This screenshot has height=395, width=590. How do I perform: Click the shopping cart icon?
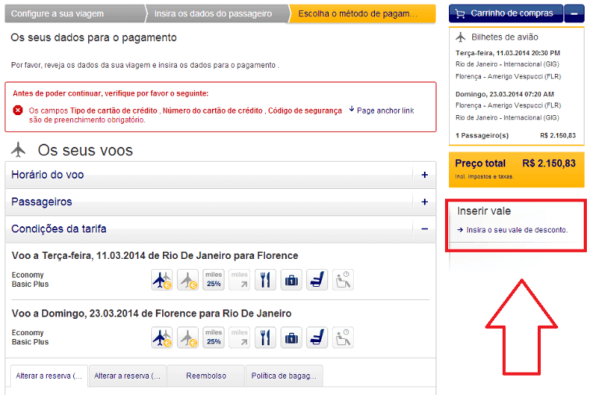click(x=460, y=14)
